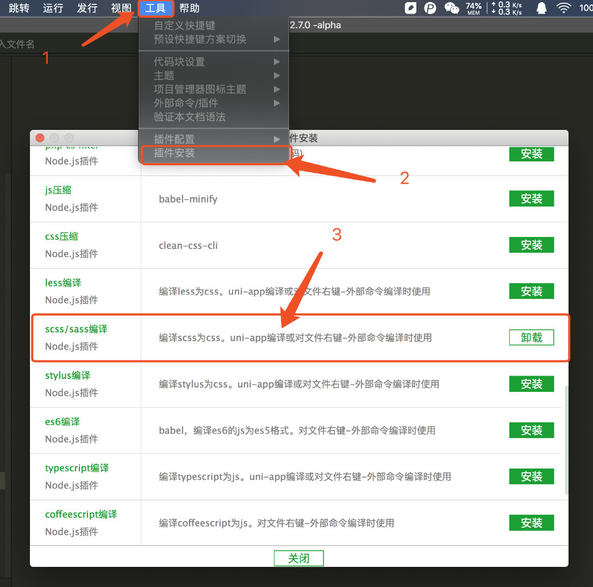Image resolution: width=593 pixels, height=587 pixels.
Task: Open the notification bell in menu bar
Action: pyautogui.click(x=541, y=8)
